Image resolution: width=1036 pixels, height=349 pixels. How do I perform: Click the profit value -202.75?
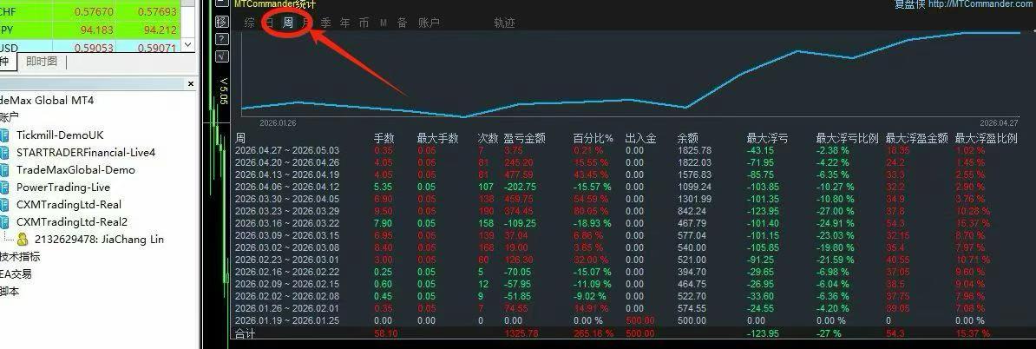click(x=521, y=187)
